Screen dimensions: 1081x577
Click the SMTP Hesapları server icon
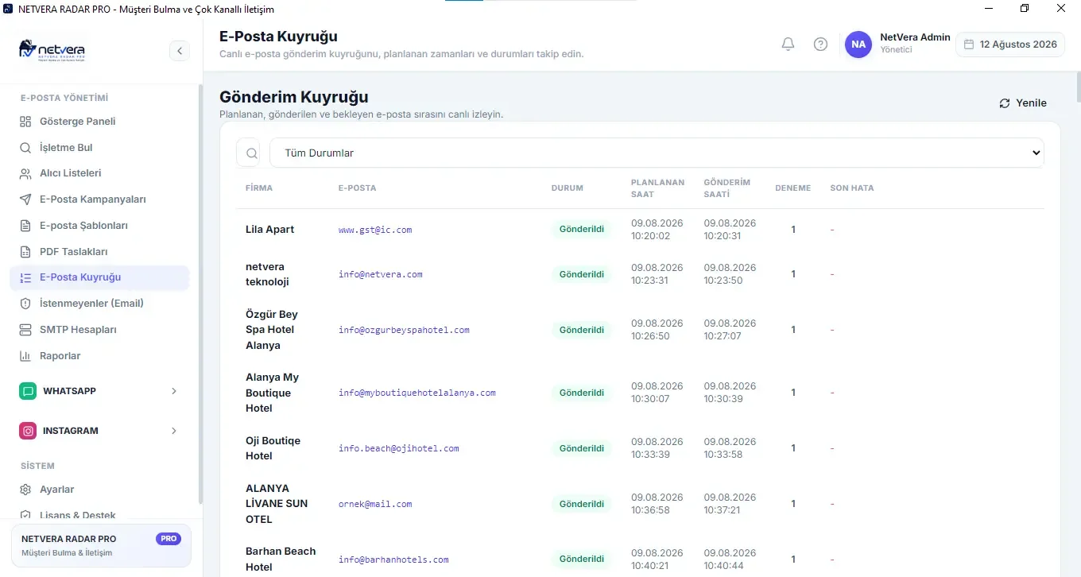point(25,330)
